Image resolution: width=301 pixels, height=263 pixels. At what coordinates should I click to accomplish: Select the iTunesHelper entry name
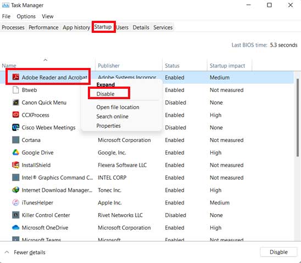37,203
